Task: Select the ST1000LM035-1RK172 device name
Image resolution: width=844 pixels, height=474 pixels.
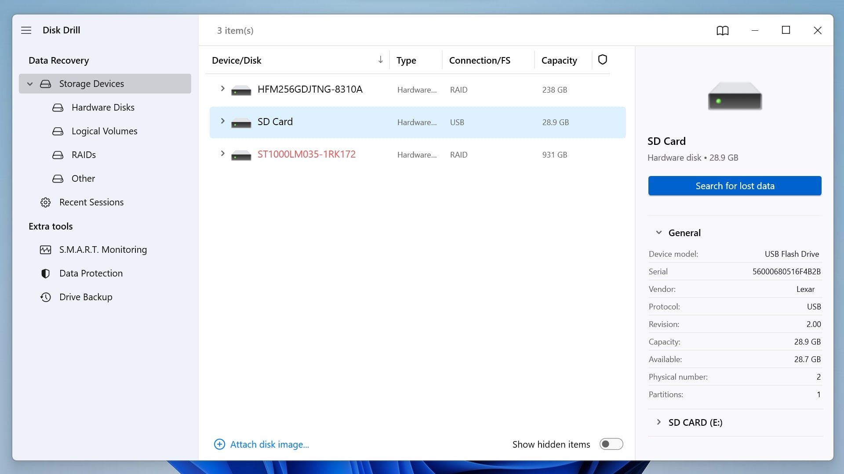Action: pyautogui.click(x=306, y=154)
